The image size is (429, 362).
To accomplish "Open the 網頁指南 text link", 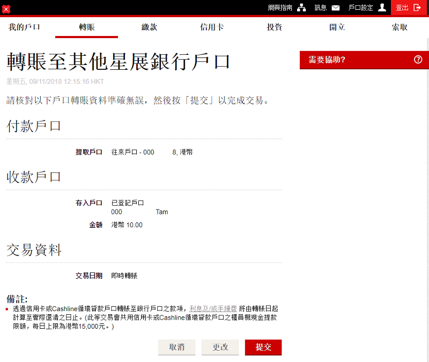I will pyautogui.click(x=280, y=8).
